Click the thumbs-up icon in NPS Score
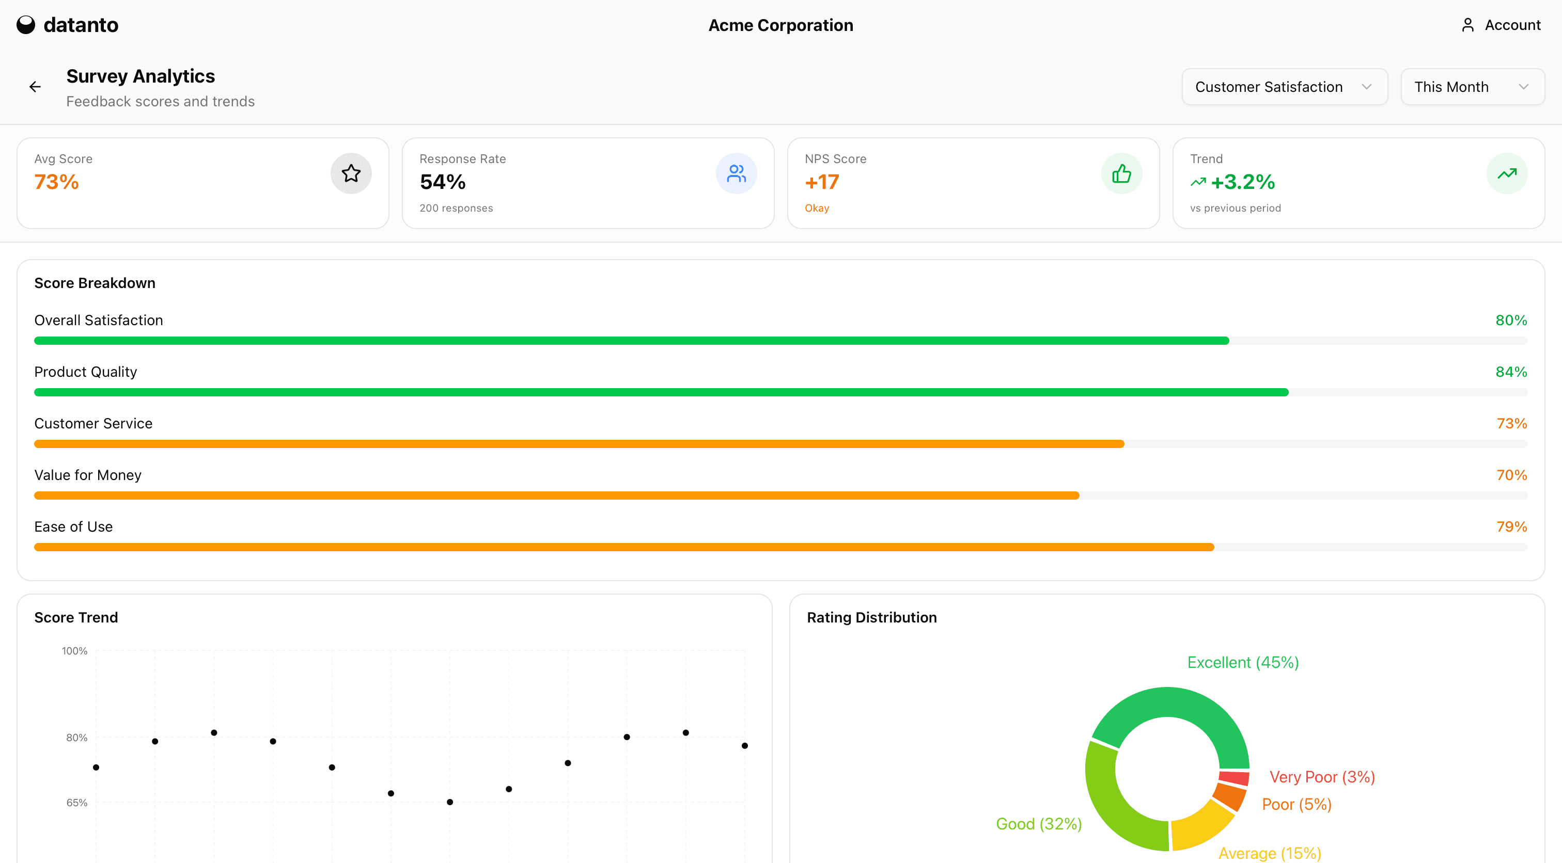Image resolution: width=1562 pixels, height=863 pixels. tap(1121, 174)
